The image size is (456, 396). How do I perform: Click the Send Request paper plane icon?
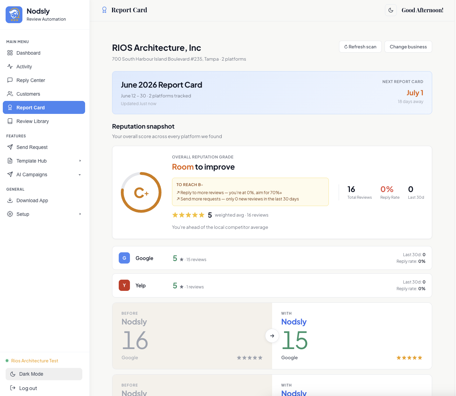point(10,147)
